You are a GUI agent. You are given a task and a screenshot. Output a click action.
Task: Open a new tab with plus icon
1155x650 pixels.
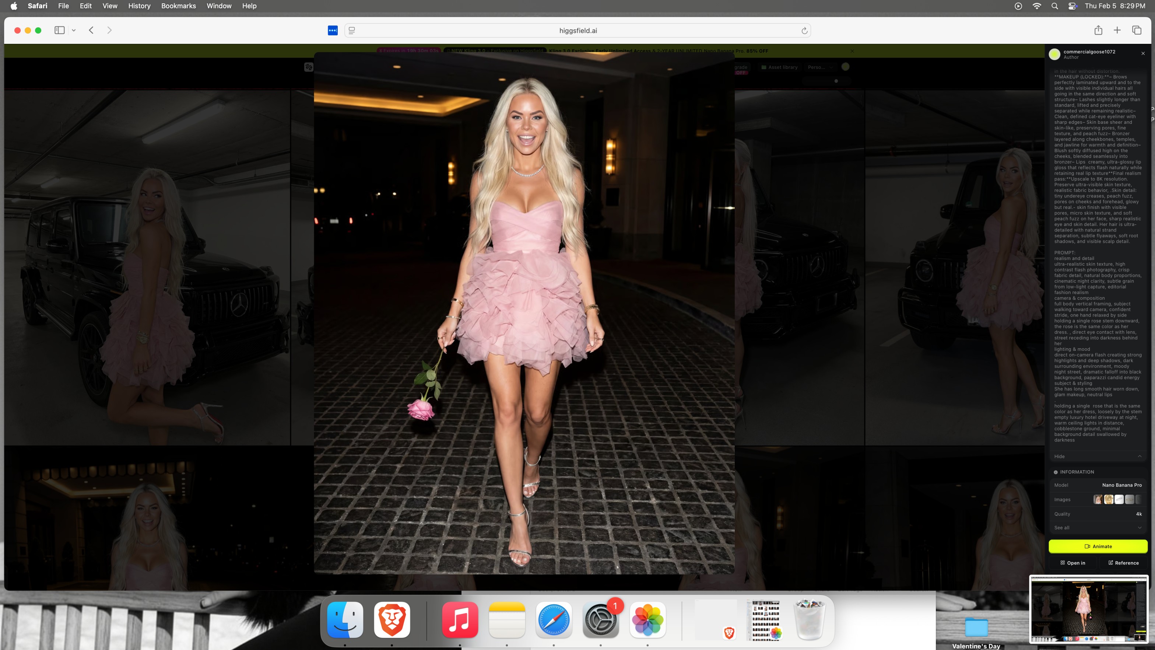(1117, 30)
